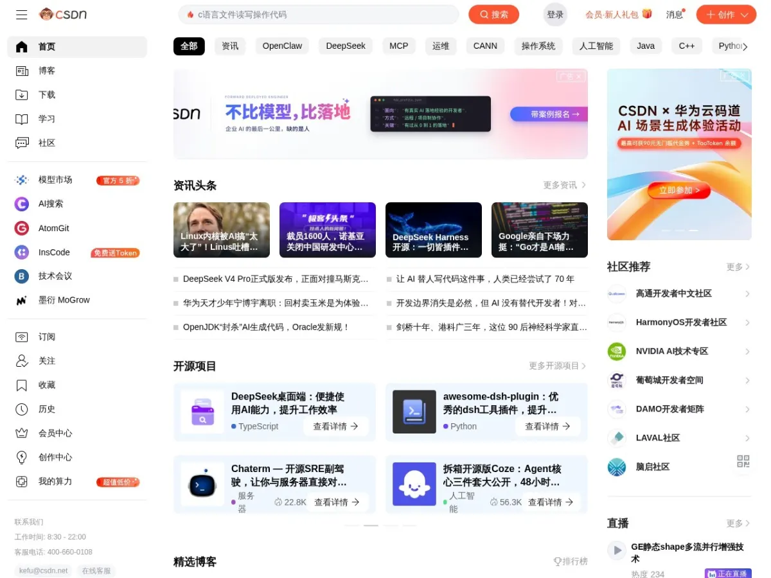The image size is (771, 578).
Task: Open the 排行榜 ranking link
Action: pyautogui.click(x=571, y=561)
